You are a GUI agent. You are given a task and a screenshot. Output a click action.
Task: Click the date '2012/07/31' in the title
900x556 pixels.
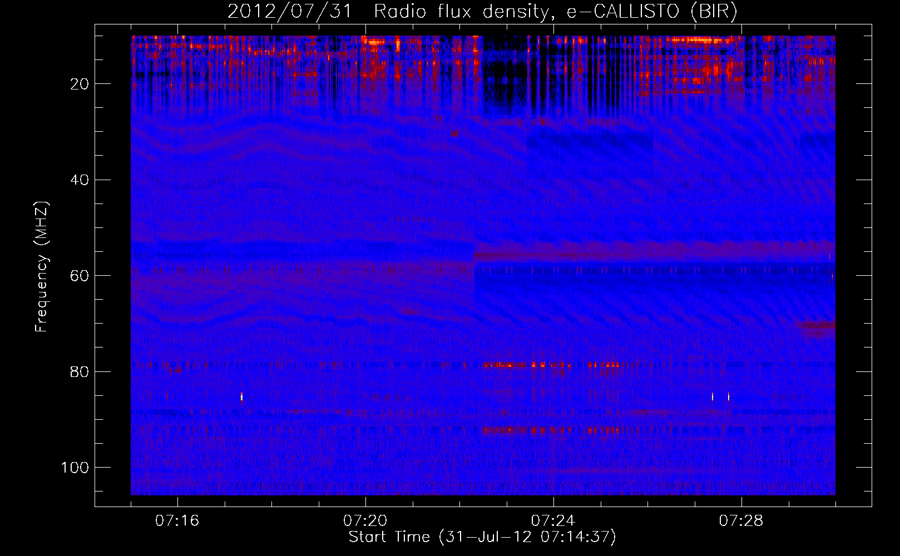coord(290,12)
